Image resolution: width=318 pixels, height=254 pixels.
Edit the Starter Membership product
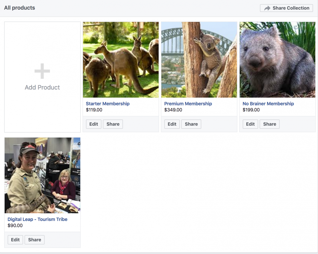(x=93, y=124)
